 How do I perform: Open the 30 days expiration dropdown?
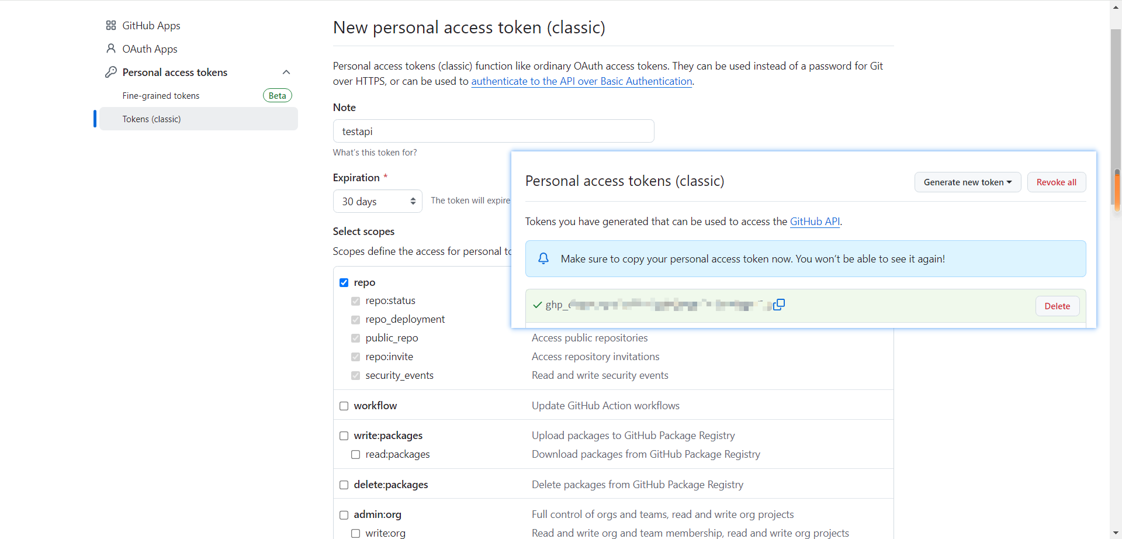click(378, 201)
